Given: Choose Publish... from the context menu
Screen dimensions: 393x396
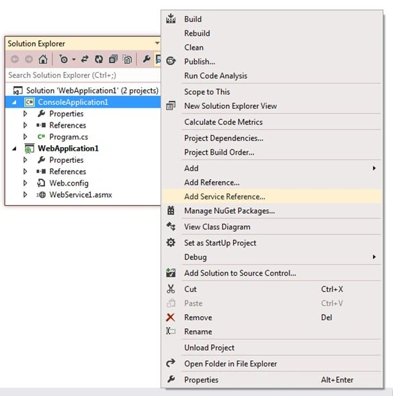Looking at the screenshot, I should (x=272, y=62).
